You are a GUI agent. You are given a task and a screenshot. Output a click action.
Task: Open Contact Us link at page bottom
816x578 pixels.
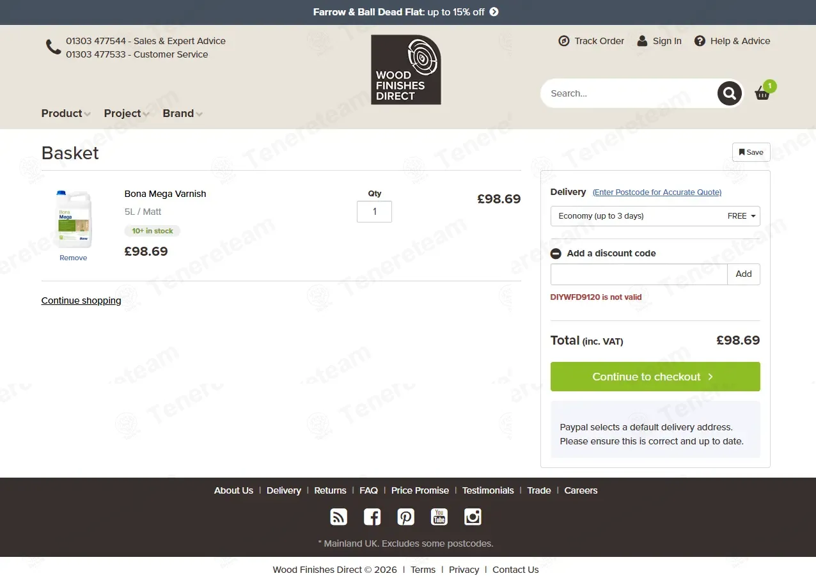(x=515, y=570)
